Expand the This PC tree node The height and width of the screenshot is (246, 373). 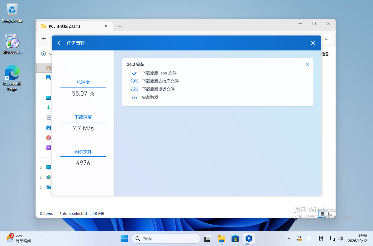point(41,168)
